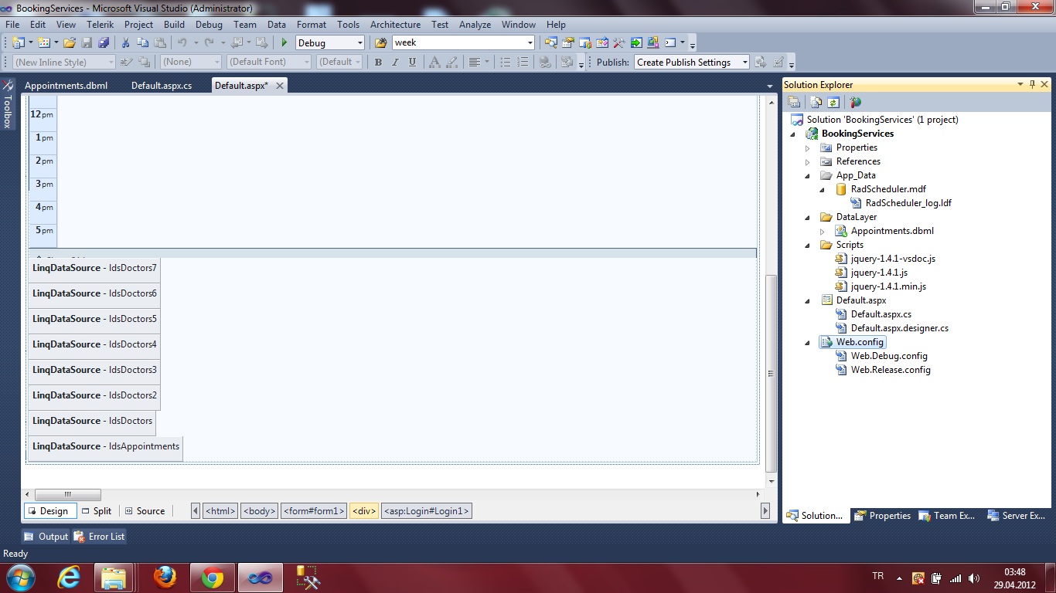
Task: Click Show All Files icon in Solution Explorer
Action: tap(816, 102)
